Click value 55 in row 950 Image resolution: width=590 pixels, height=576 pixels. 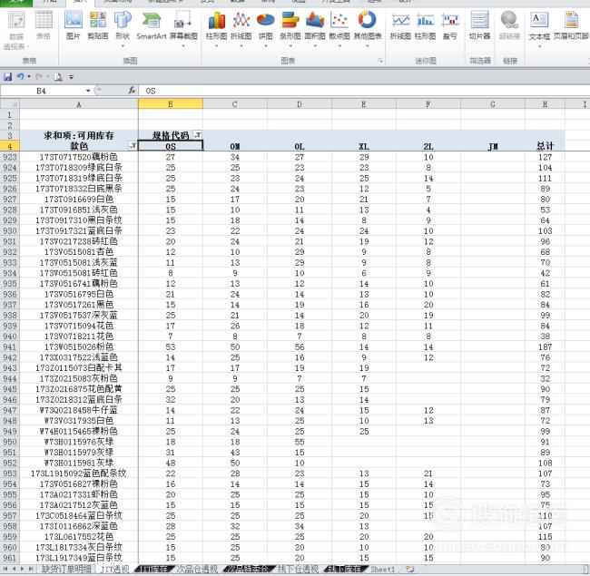click(300, 442)
